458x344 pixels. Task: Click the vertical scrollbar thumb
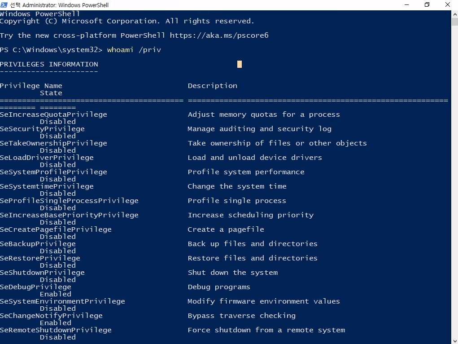pyautogui.click(x=455, y=22)
